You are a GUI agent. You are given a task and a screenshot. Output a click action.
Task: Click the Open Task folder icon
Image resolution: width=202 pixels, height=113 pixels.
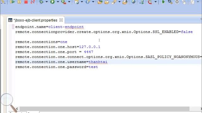point(107,2)
